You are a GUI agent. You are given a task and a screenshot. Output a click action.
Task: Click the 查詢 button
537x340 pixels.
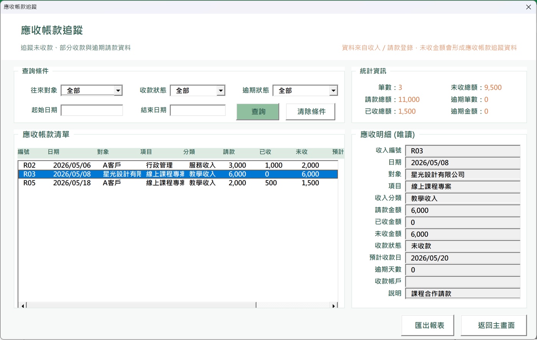click(x=258, y=111)
